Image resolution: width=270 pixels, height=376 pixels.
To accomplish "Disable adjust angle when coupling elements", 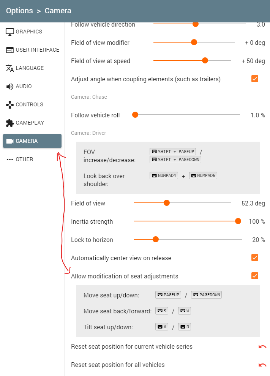I will click(255, 79).
